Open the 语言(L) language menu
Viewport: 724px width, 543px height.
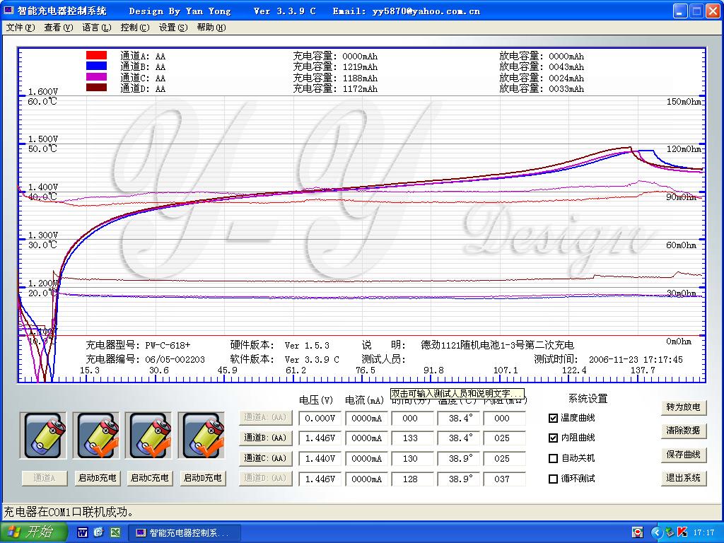tap(96, 28)
